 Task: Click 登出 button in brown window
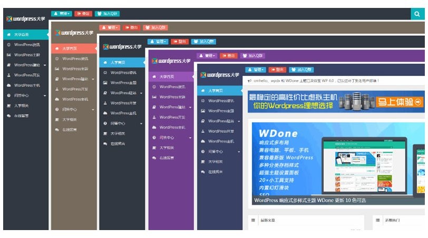pyautogui.click(x=132, y=27)
